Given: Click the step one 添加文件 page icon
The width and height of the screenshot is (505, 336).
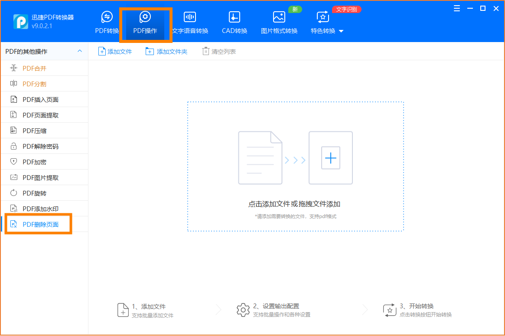Looking at the screenshot, I should (x=123, y=310).
